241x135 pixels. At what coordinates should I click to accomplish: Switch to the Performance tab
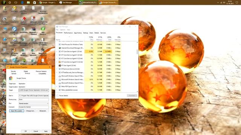click(68, 33)
